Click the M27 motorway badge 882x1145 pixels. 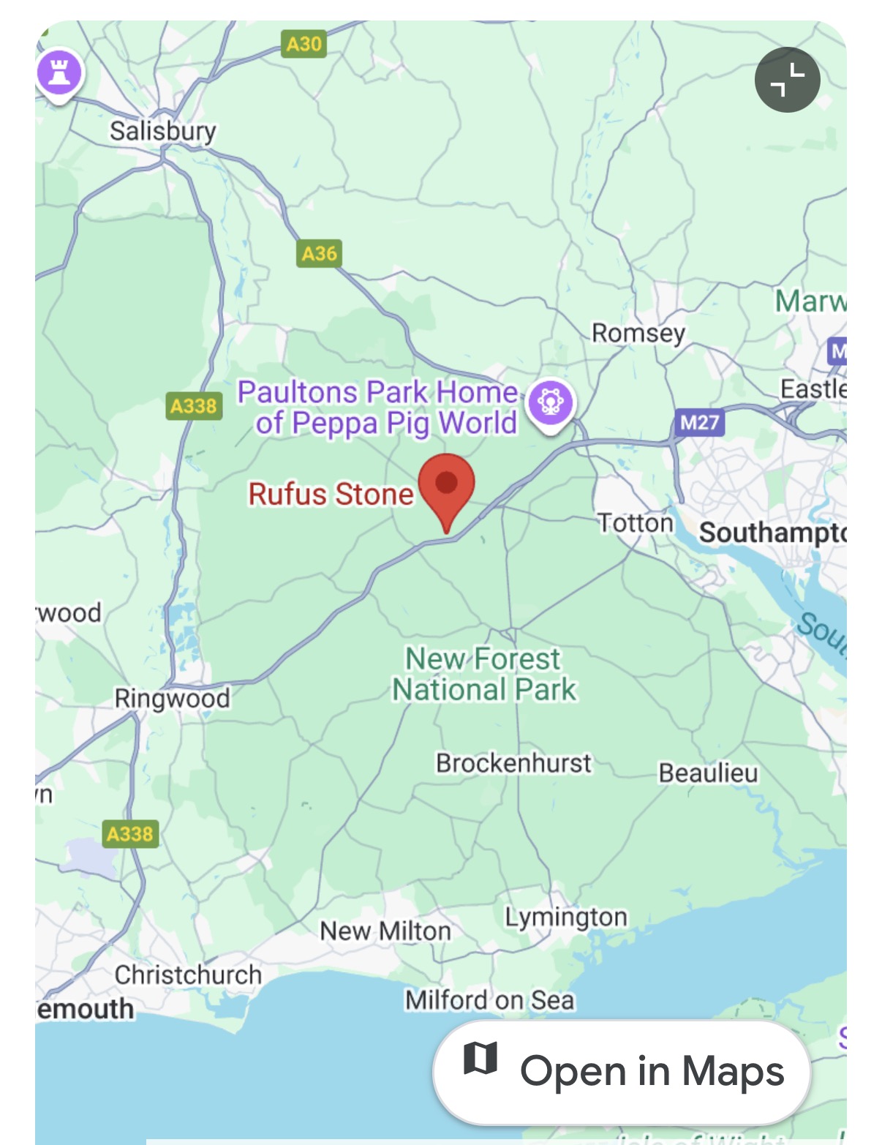pos(699,422)
